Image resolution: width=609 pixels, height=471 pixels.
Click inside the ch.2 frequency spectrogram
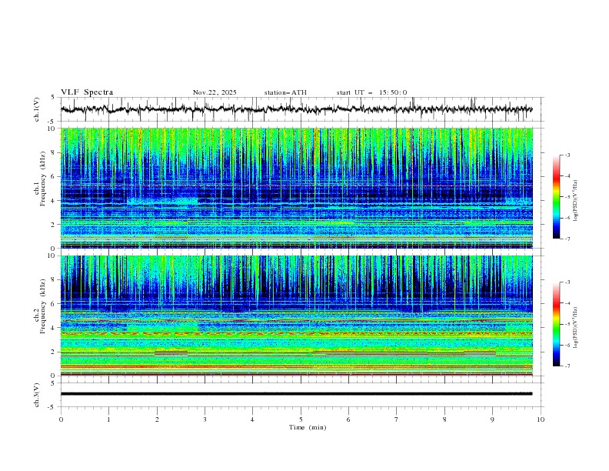[297, 316]
